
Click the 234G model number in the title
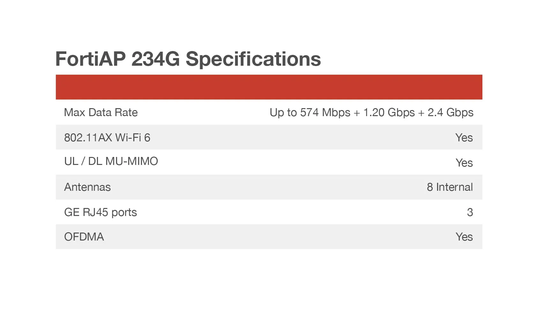tap(155, 59)
